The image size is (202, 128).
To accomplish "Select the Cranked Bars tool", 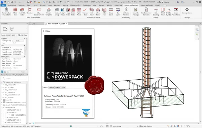I will (85, 11).
